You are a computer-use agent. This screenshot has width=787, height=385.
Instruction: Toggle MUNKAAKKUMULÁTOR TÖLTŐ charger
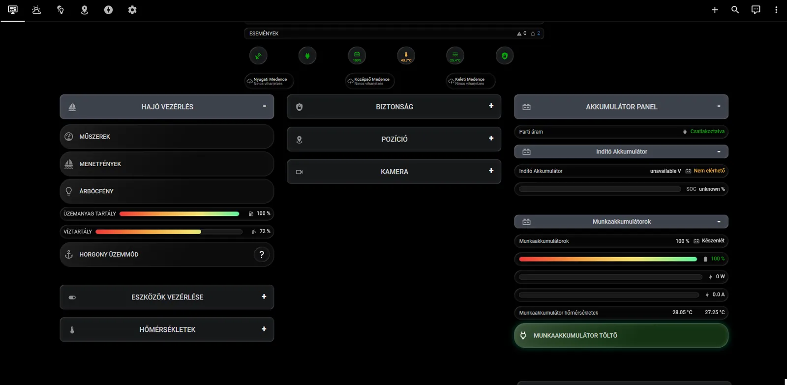coord(621,335)
